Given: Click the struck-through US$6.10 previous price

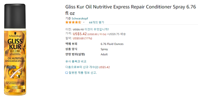Looking at the screenshot, I should (78, 29).
